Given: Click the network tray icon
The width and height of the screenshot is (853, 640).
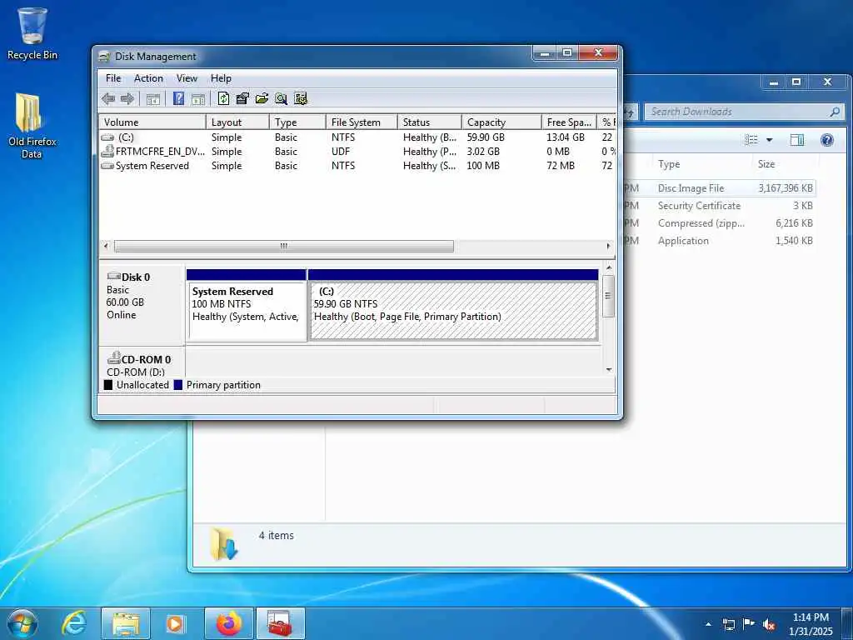Looking at the screenshot, I should click(x=728, y=624).
